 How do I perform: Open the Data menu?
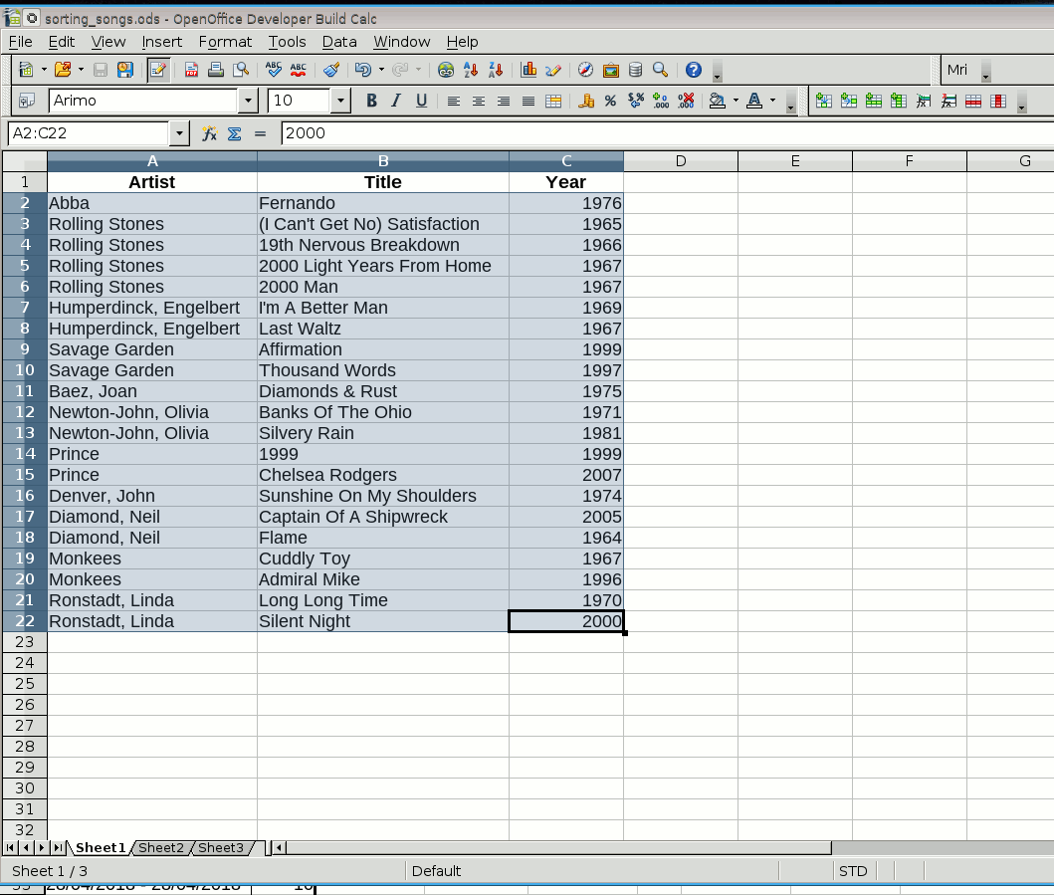[338, 42]
